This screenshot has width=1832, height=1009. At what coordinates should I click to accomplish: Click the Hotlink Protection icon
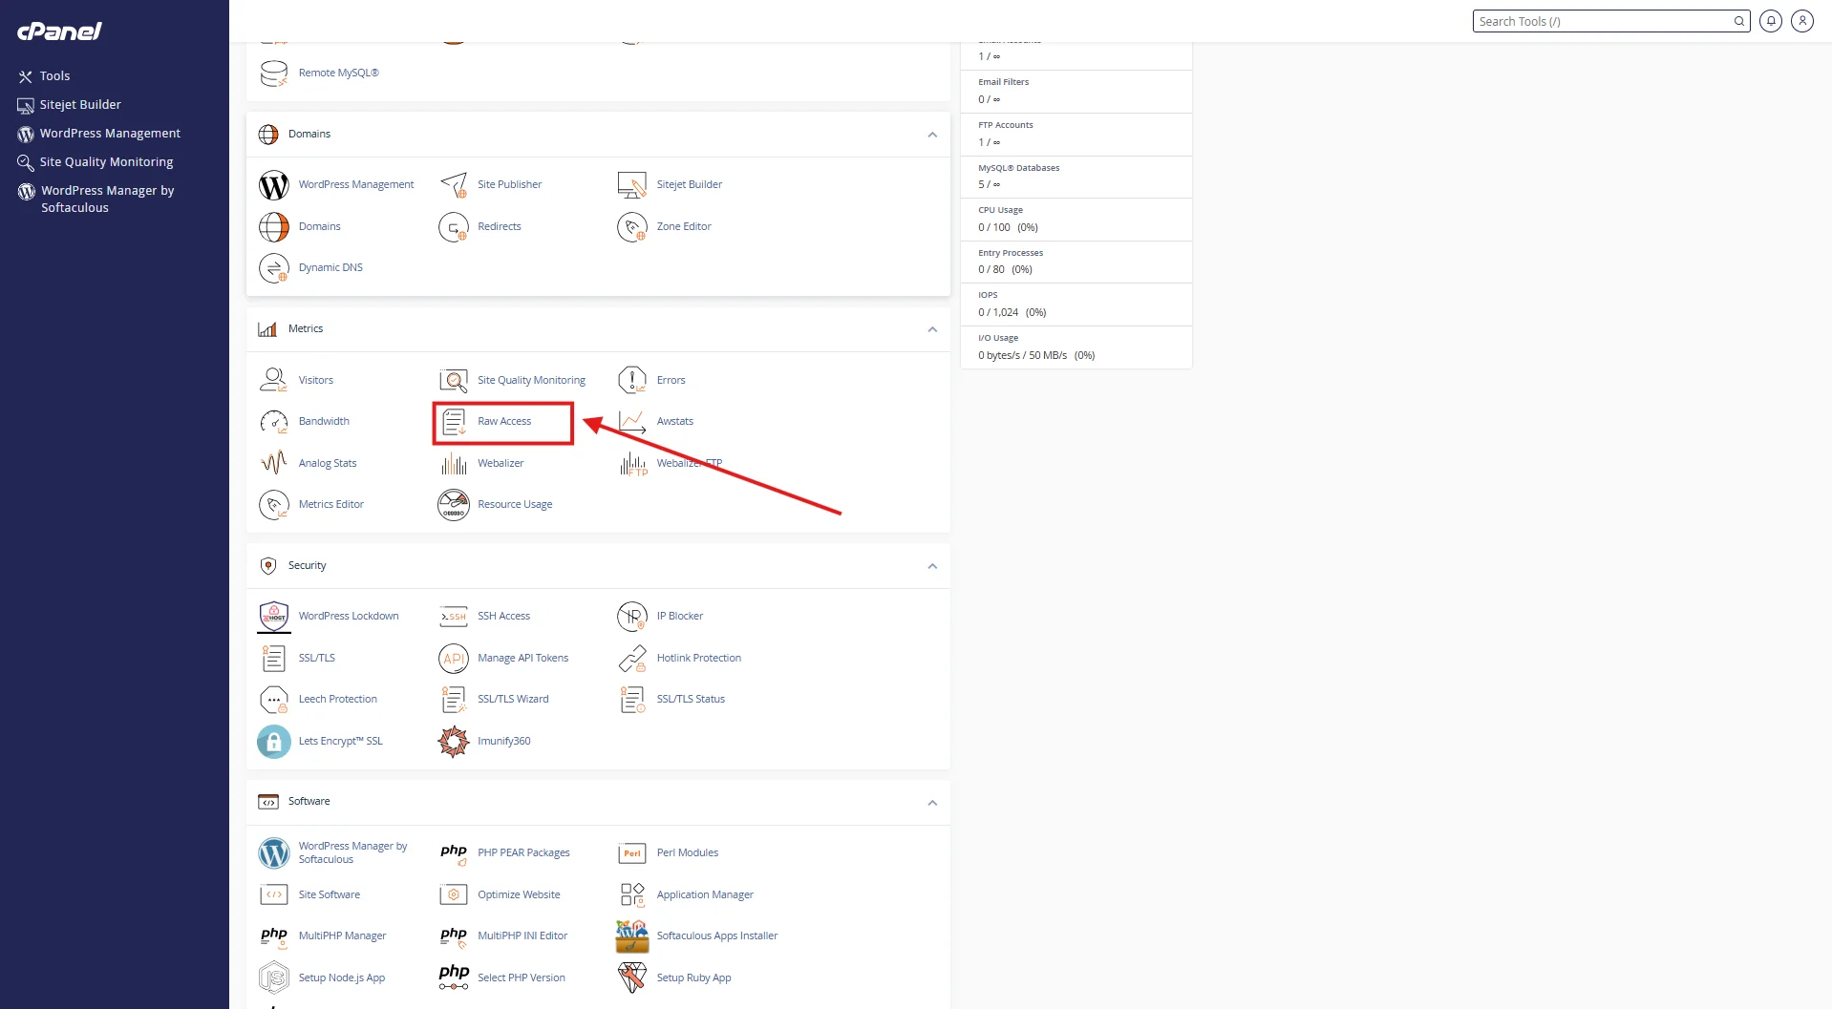coord(632,658)
